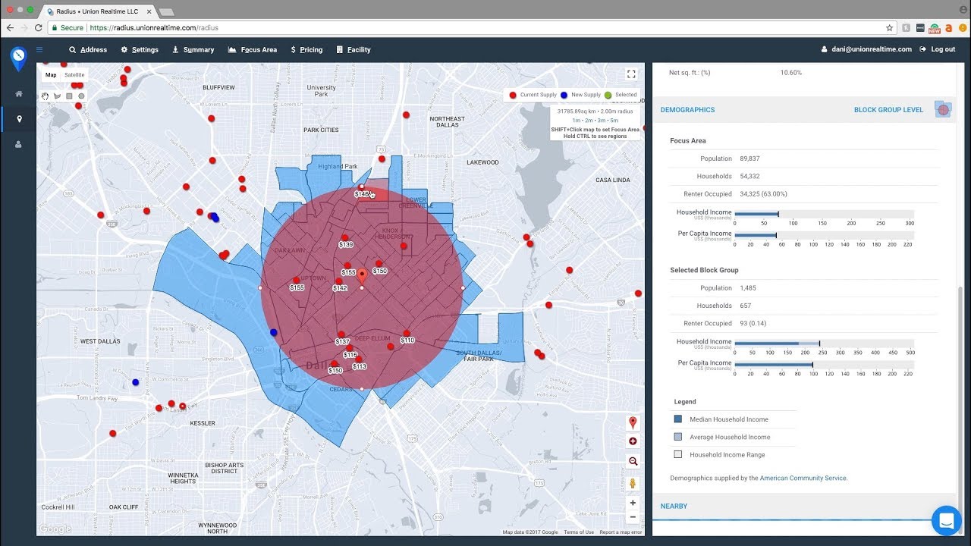The width and height of the screenshot is (971, 546).
Task: Open the Block Group Level selector
Action: point(888,110)
